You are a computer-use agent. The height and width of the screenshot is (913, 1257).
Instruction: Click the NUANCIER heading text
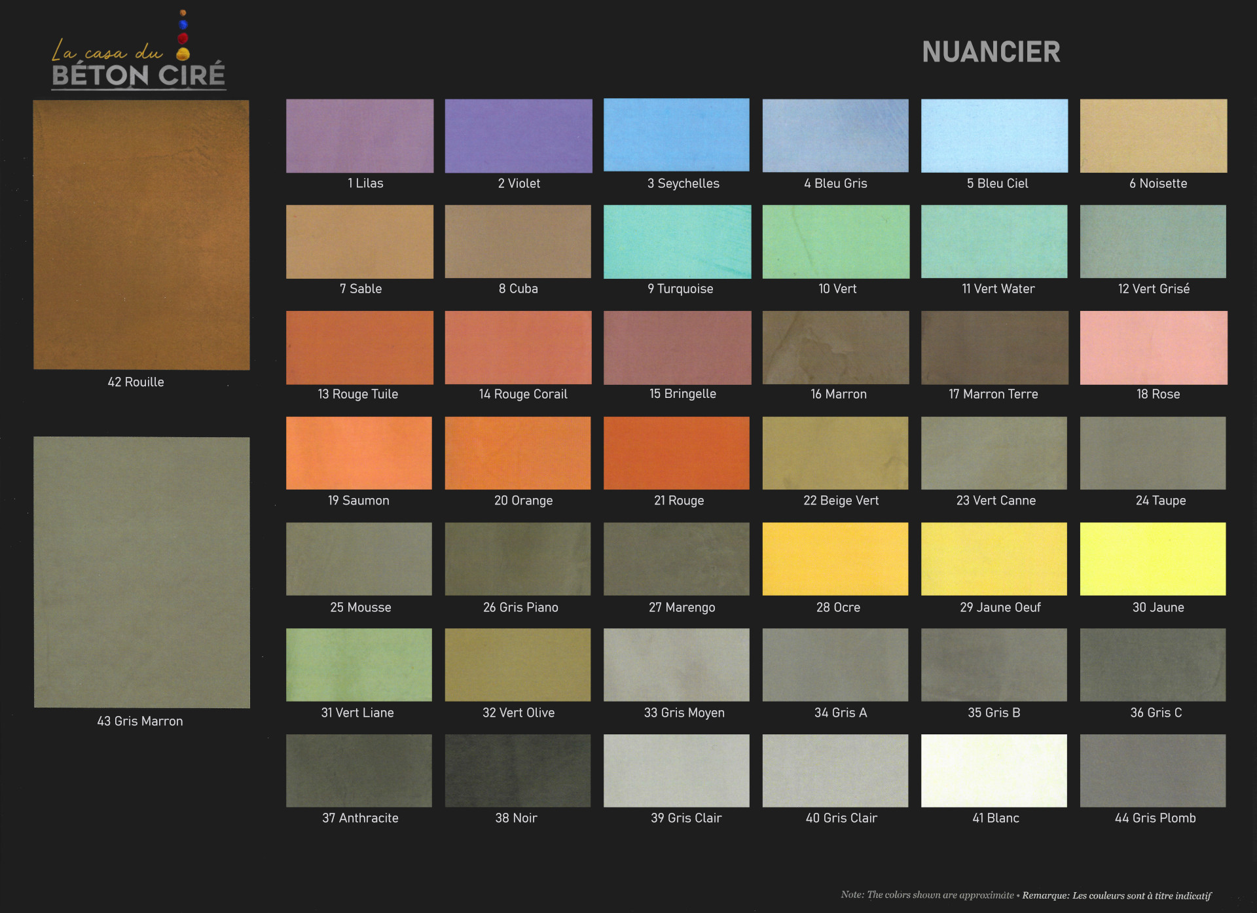click(991, 52)
